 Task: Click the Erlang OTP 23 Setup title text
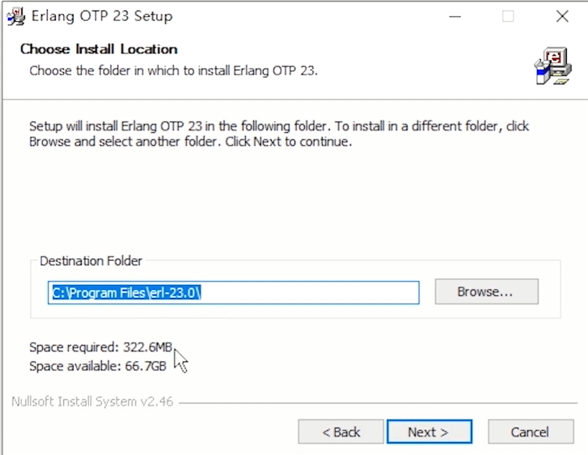(102, 16)
